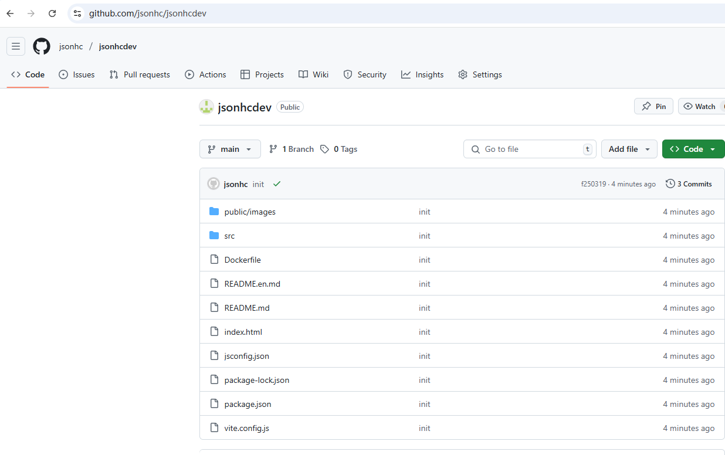Open the src folder
Viewport: 725px width, 455px height.
(x=229, y=236)
